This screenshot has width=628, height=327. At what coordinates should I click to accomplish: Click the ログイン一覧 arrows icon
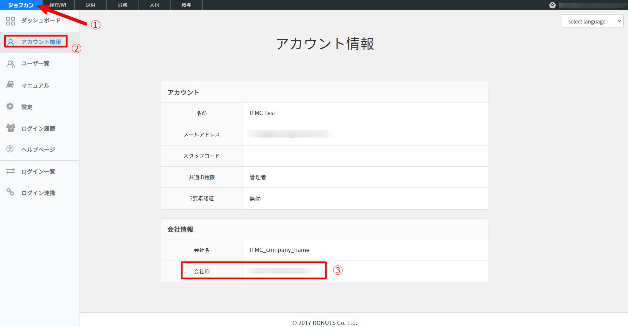click(11, 171)
